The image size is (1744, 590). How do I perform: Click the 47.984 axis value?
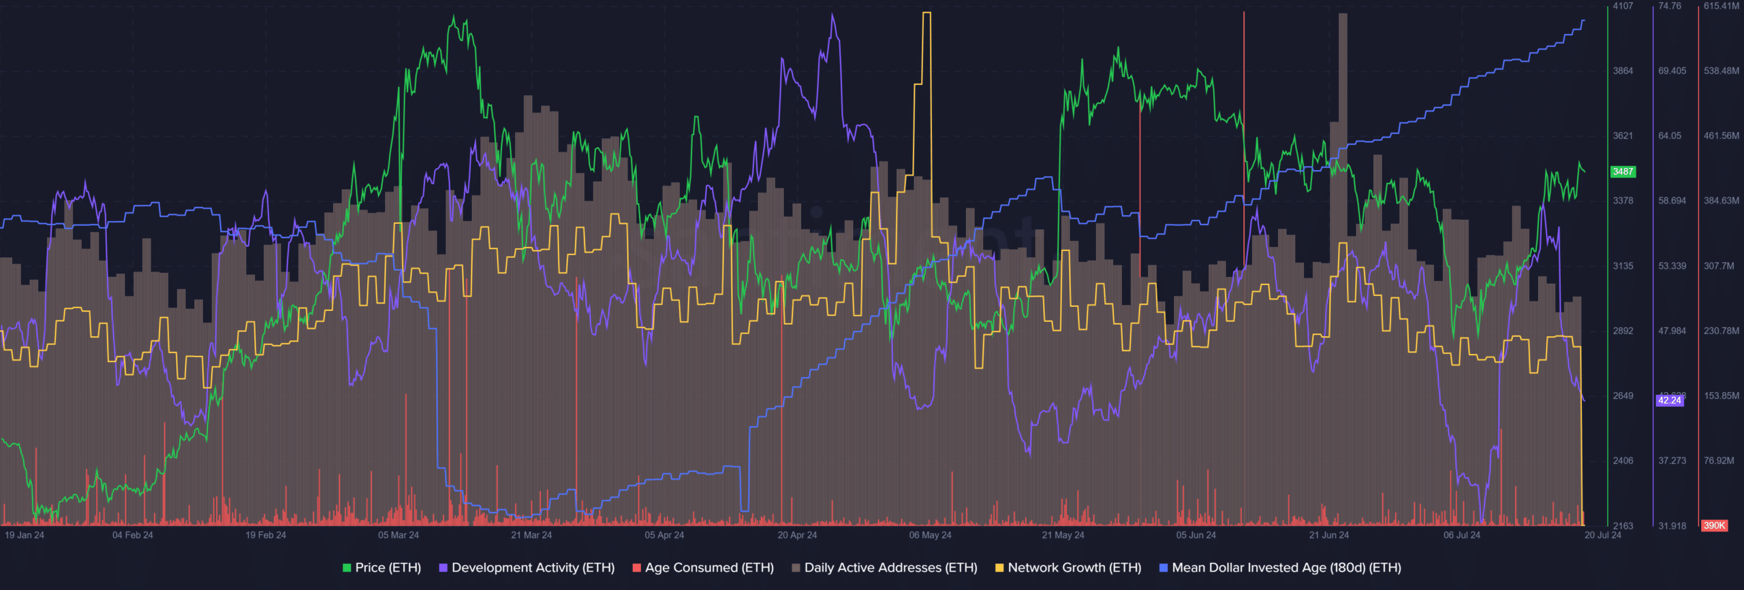pos(1672,331)
